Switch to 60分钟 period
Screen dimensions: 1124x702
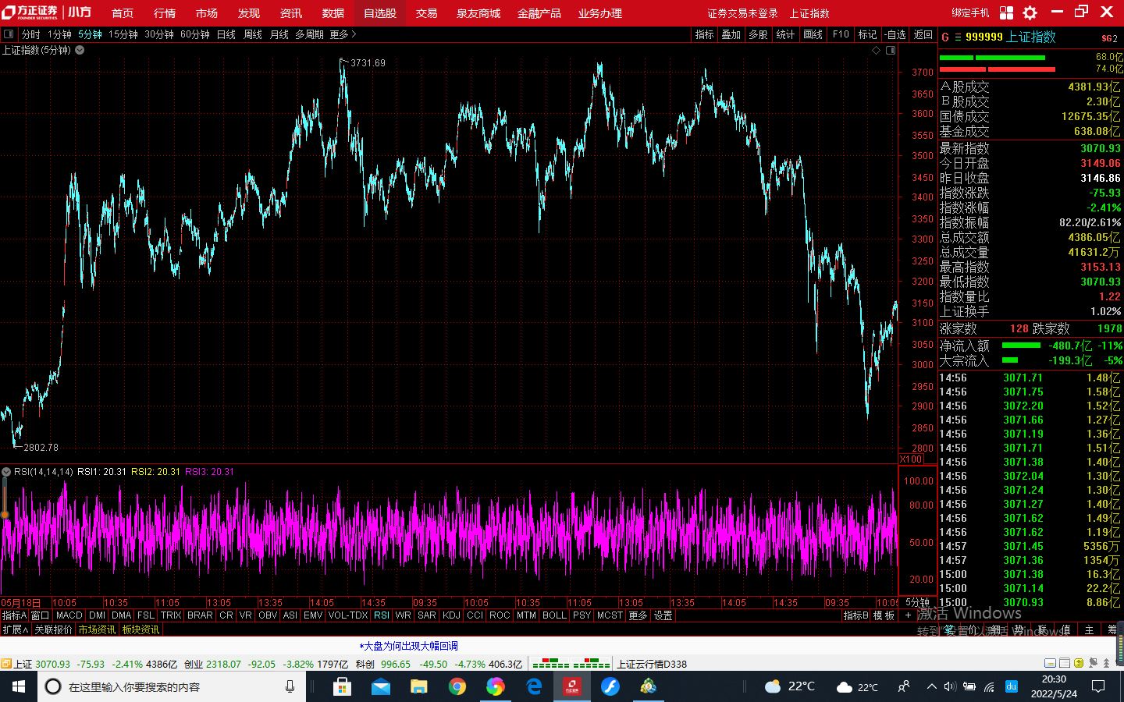click(195, 34)
